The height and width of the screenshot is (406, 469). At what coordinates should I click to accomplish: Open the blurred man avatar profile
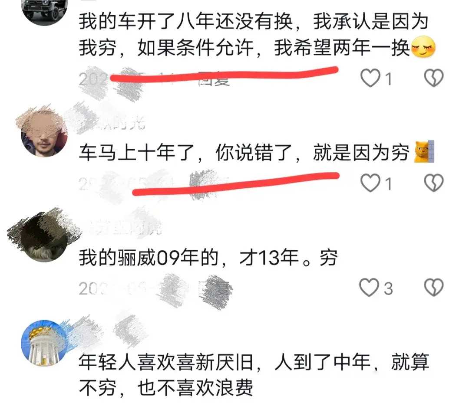(44, 133)
